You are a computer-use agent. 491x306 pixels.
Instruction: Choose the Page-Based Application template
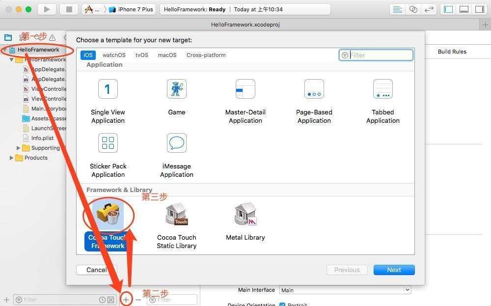[x=314, y=102]
